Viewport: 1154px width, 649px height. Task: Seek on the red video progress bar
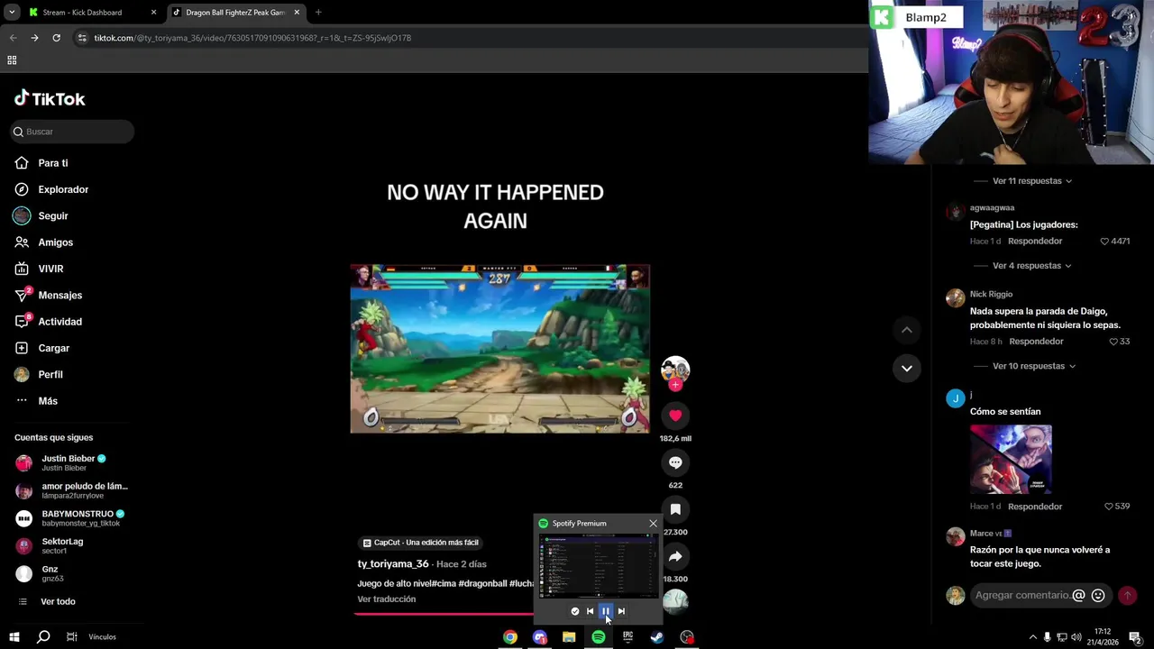(x=444, y=614)
